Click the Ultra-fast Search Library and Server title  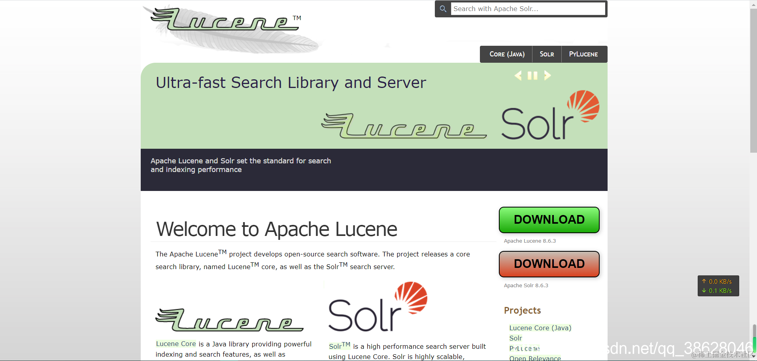(x=291, y=82)
